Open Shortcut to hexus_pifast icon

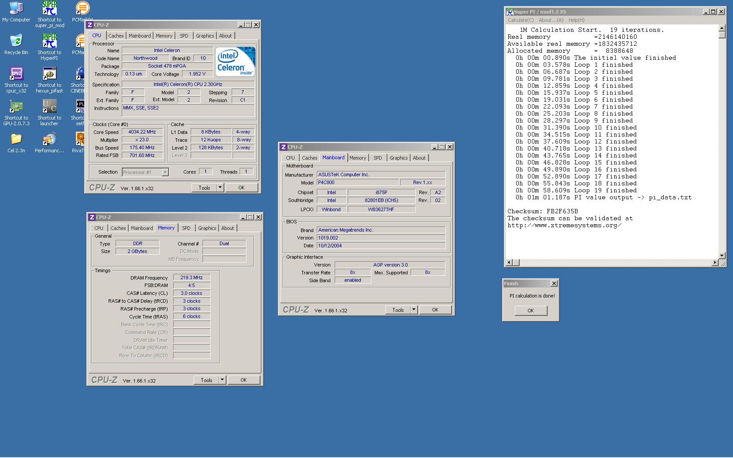[x=49, y=80]
